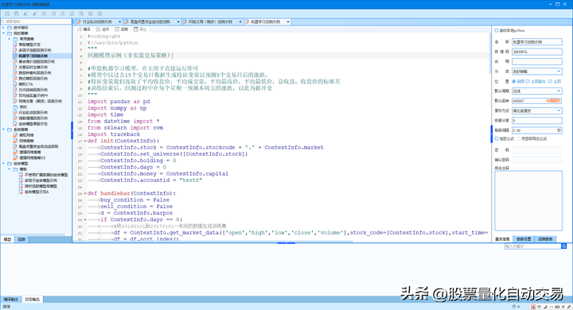Viewport: 573px width, 310px height.
Task: Click the 用法注释 notes text area
Action: pos(528,200)
